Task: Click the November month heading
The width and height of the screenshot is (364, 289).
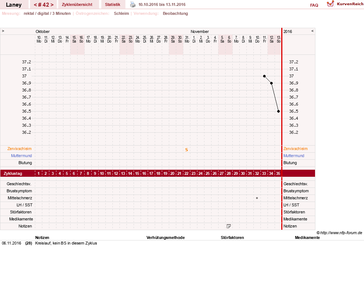Action: click(200, 31)
